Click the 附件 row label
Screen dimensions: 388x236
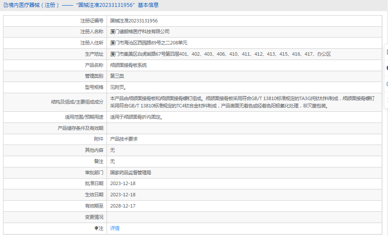click(99, 139)
